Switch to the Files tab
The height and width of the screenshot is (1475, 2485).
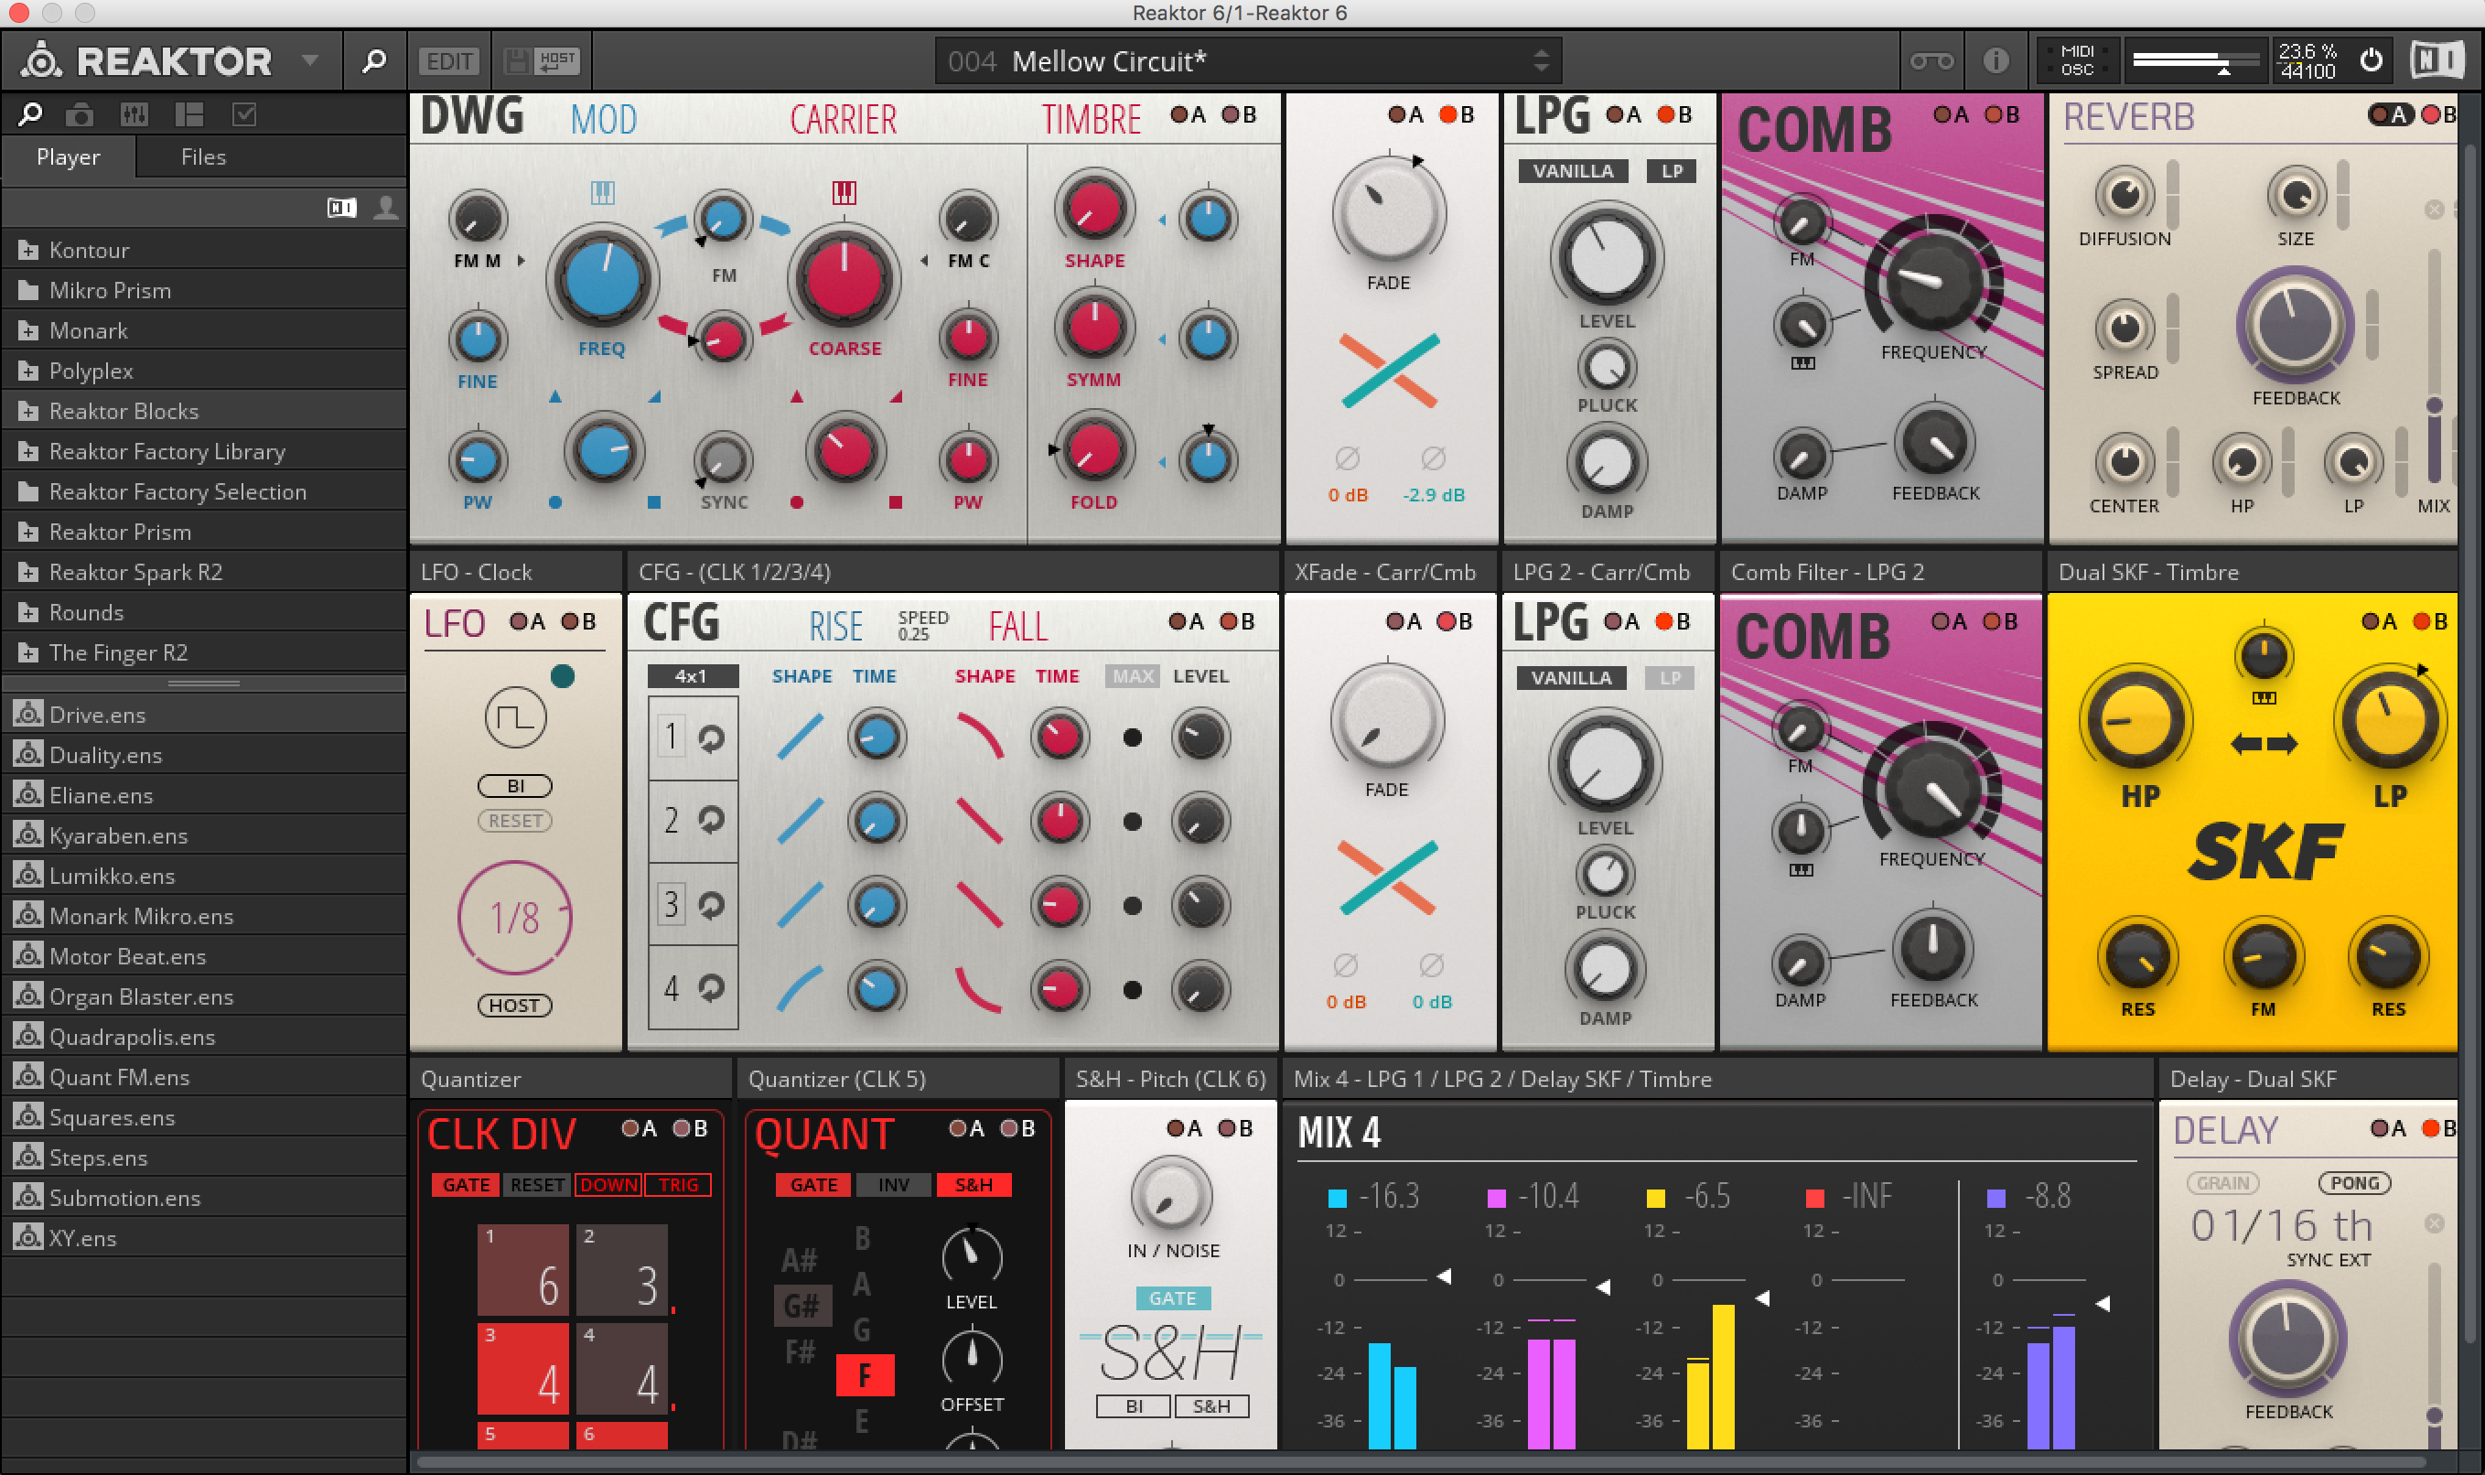[203, 157]
